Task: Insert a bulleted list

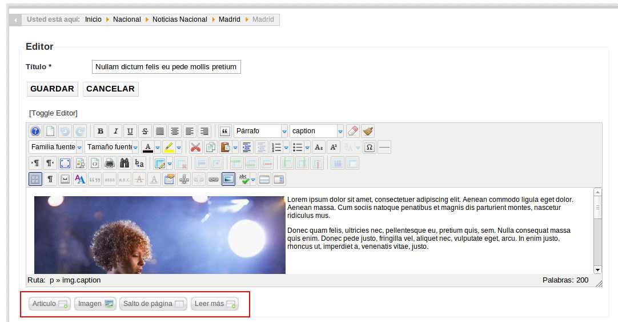Action: click(298, 147)
